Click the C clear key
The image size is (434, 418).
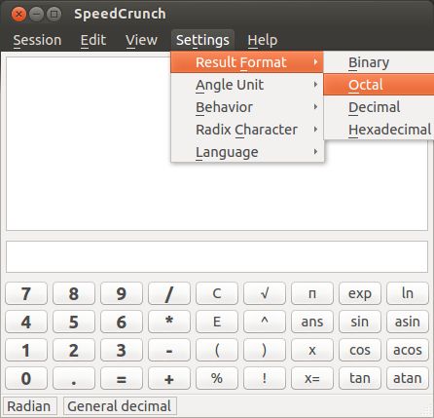pos(217,293)
